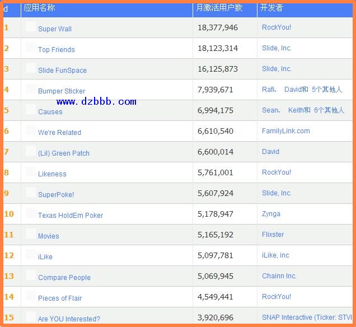
Task: Open the We're Related application link
Action: [x=59, y=132]
